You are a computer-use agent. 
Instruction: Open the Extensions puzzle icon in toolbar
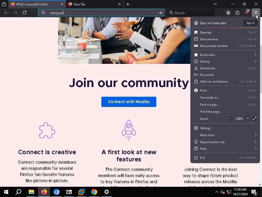pos(237,13)
